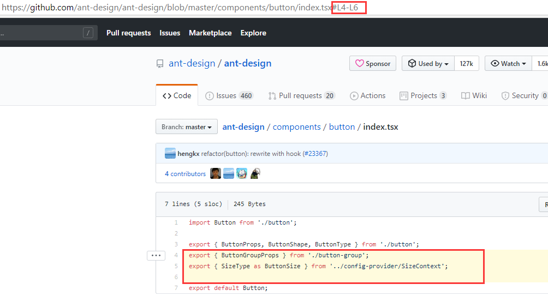Click the heart icon on Sponsor
The image size is (548, 302).
[359, 63]
